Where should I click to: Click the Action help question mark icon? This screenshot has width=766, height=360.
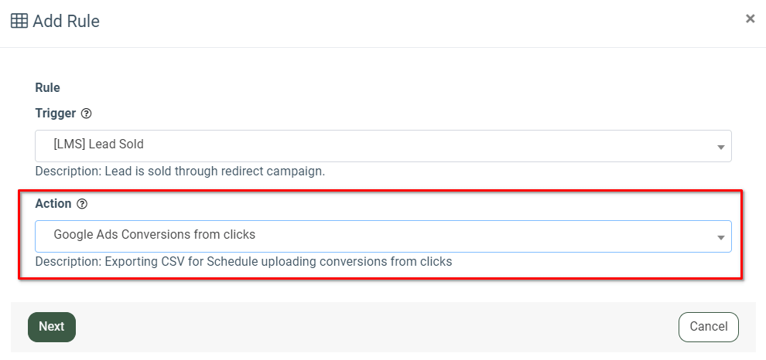pyautogui.click(x=83, y=204)
